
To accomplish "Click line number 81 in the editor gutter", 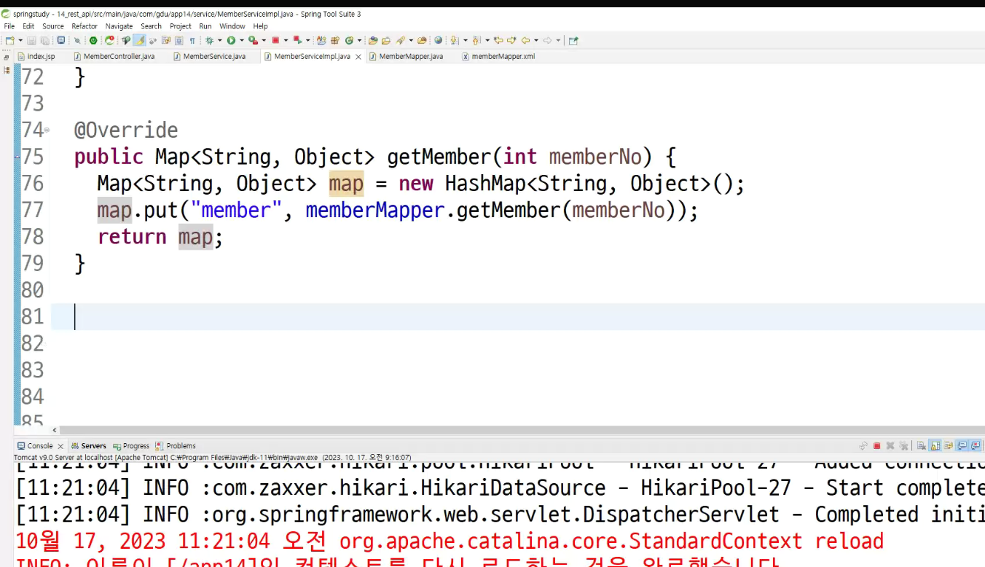I will pyautogui.click(x=33, y=316).
